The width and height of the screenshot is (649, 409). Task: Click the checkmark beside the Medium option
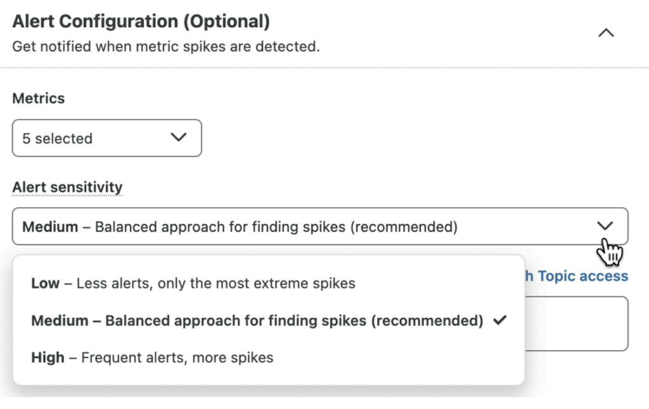tap(500, 320)
